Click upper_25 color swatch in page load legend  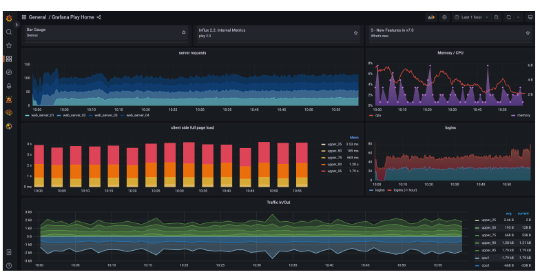(324, 145)
